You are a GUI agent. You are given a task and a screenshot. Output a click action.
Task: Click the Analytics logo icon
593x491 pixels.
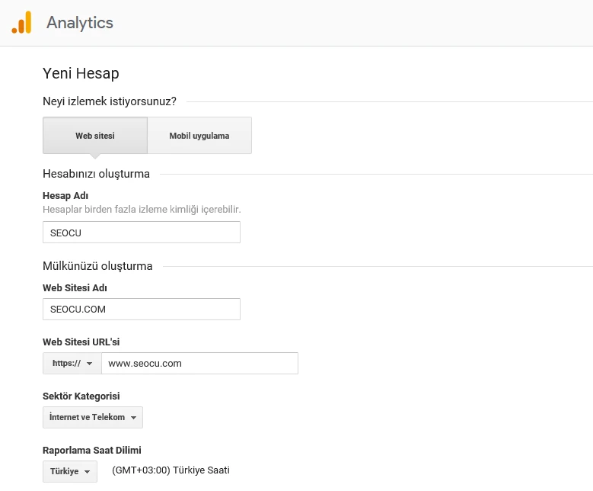pyautogui.click(x=21, y=22)
